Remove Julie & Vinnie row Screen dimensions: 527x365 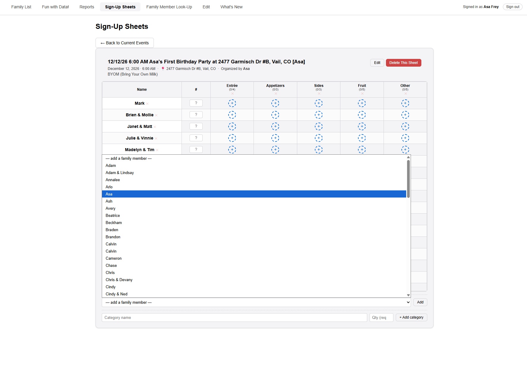click(x=156, y=139)
